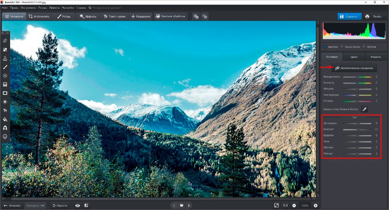Open the Файл menu

click(5, 8)
